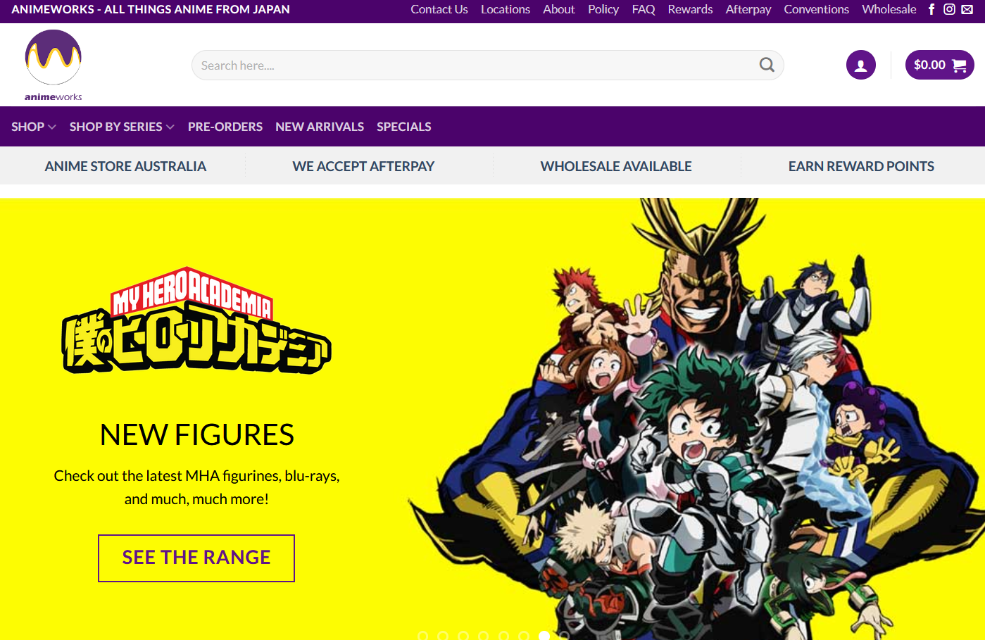The width and height of the screenshot is (985, 640).
Task: Open the SPECIALS menu item
Action: 403,127
